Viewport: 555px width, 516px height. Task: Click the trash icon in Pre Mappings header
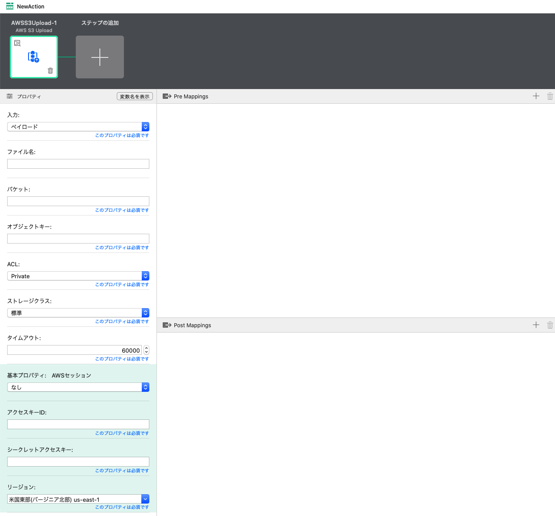click(x=550, y=96)
